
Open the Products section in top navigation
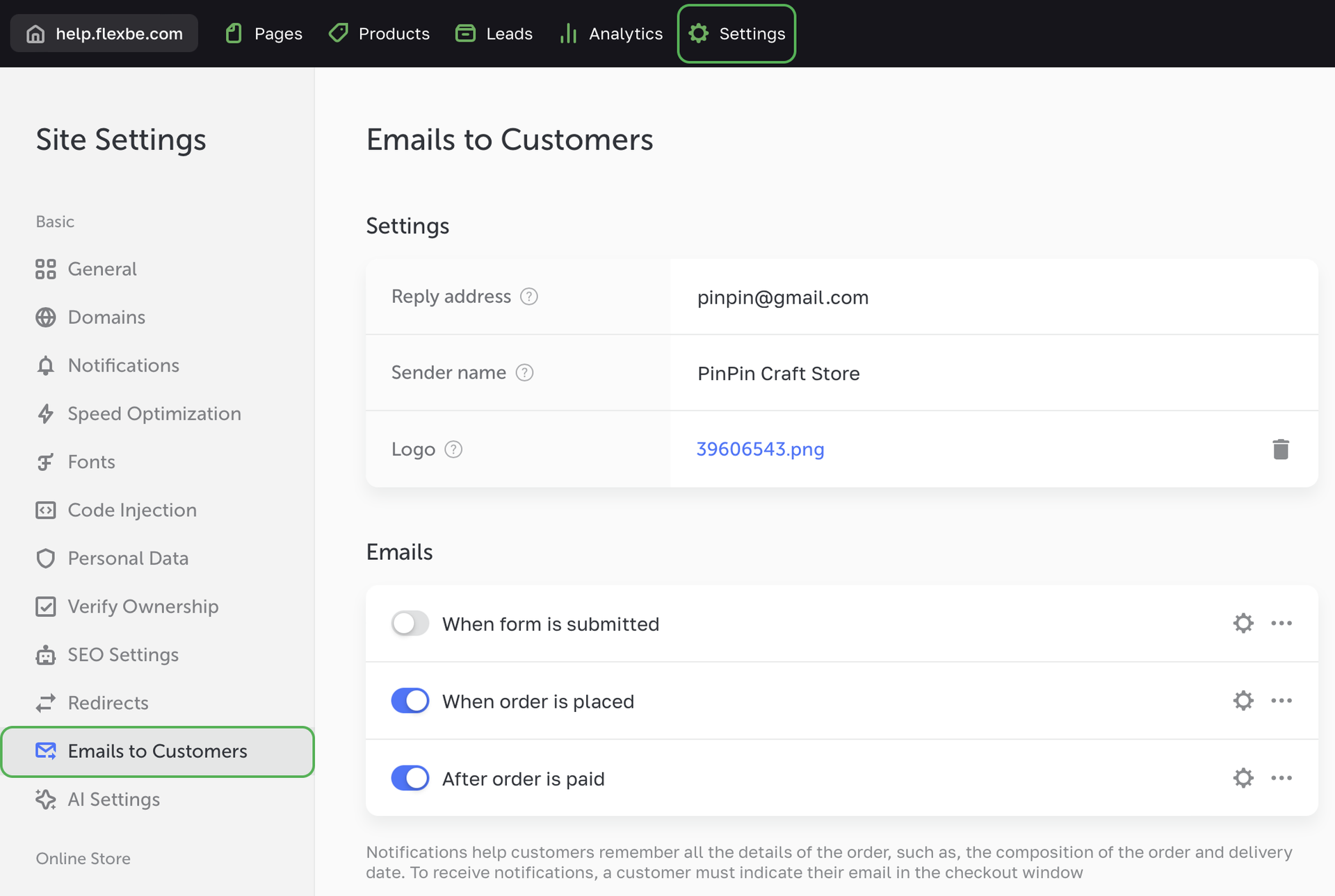pyautogui.click(x=380, y=33)
